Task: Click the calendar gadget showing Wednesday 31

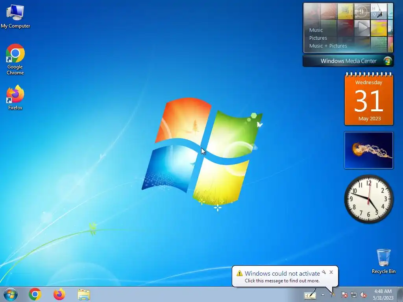Action: (x=369, y=99)
